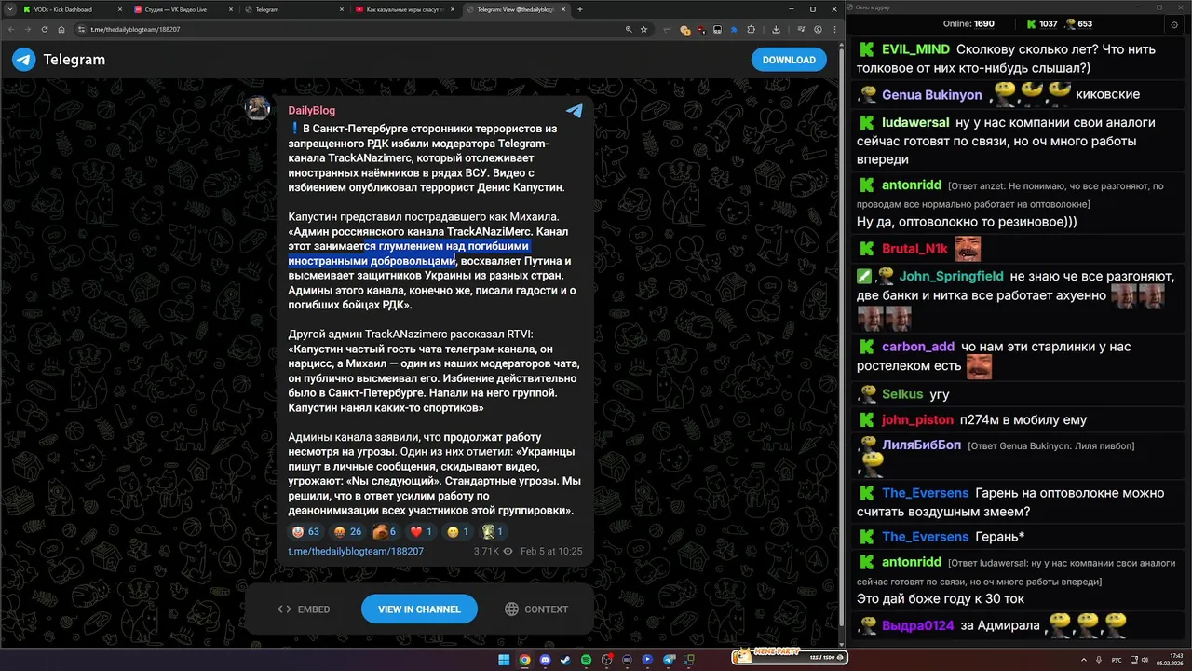Open the browser profile icon
The image size is (1192, 671).
pos(818,29)
